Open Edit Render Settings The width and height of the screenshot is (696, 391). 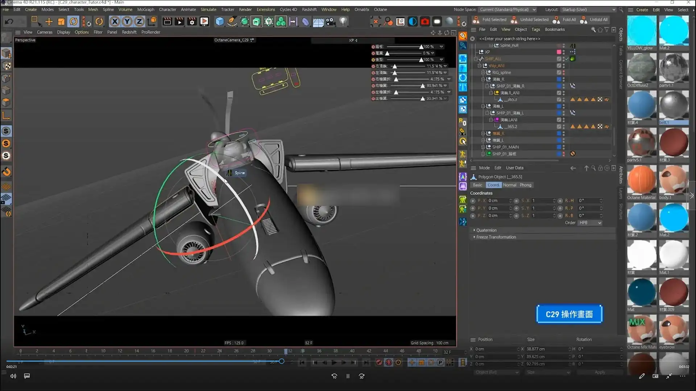click(x=191, y=21)
